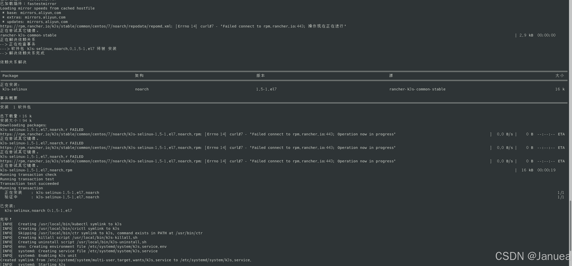Click the '安装 1 软件包' line
Image resolution: width=572 pixels, height=266 pixels.
click(x=15, y=107)
